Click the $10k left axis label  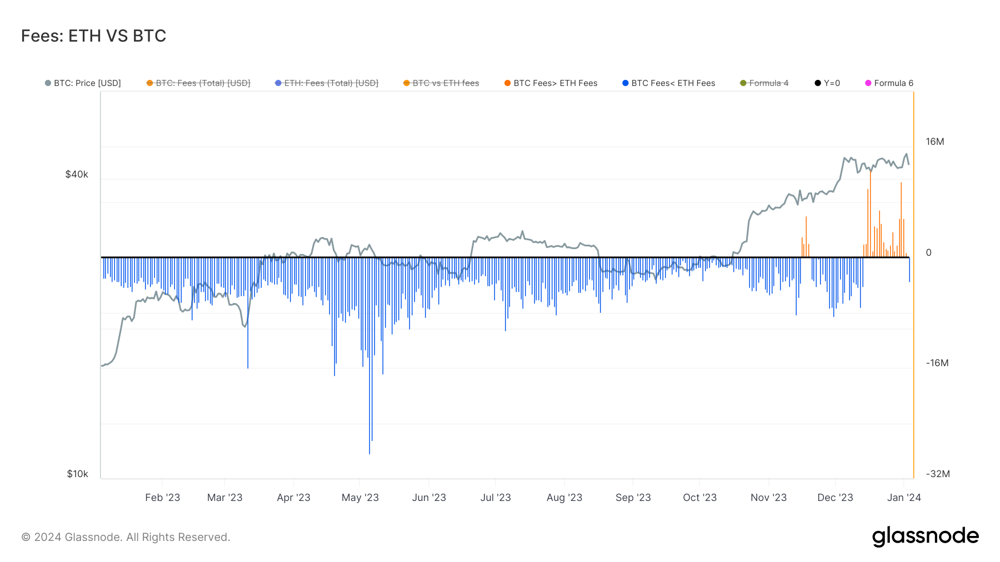(77, 474)
